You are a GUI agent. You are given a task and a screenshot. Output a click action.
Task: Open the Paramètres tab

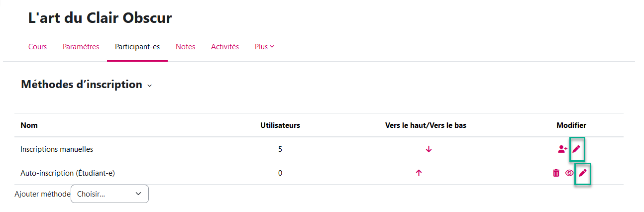pos(81,47)
